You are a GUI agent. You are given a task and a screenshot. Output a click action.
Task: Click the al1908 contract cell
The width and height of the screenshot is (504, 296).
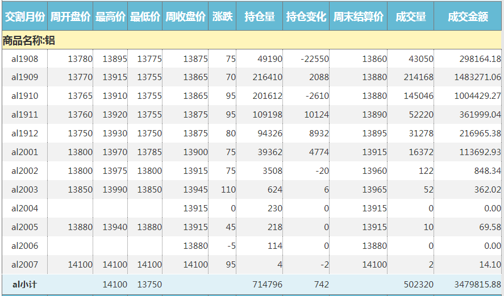[x=25, y=59]
